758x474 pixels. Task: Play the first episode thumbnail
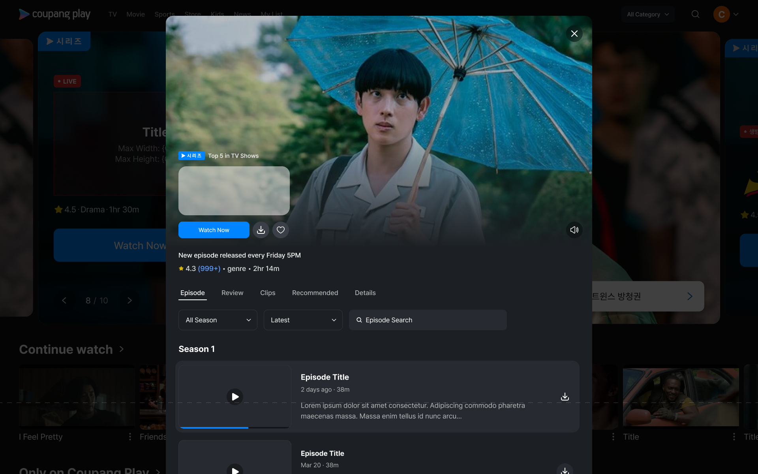(x=235, y=397)
